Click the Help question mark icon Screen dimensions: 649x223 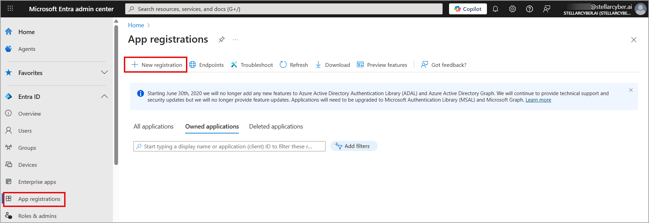[x=530, y=9]
